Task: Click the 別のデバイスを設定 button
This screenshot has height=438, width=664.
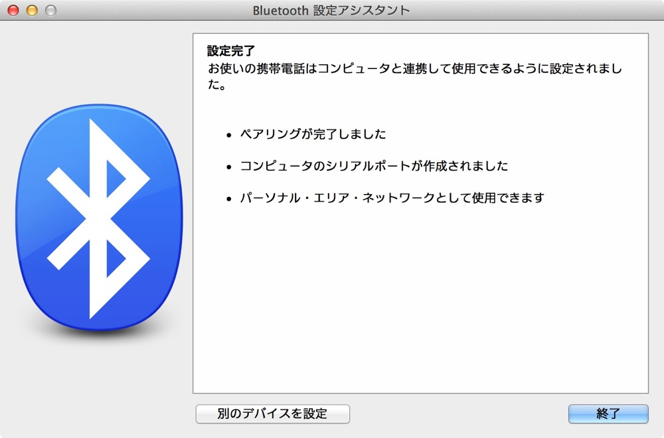Action: (x=273, y=413)
